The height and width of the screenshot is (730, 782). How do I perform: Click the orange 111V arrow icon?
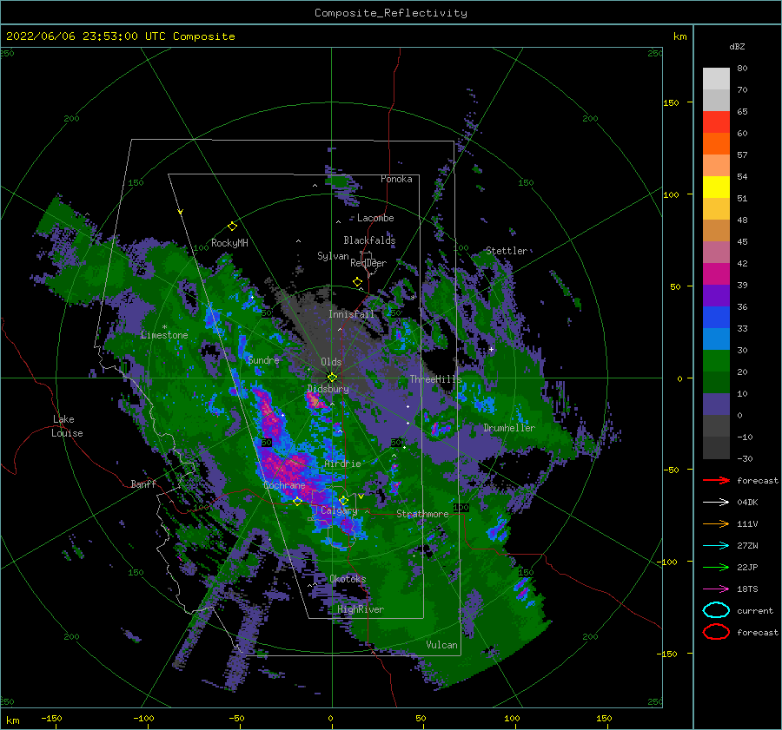click(716, 523)
